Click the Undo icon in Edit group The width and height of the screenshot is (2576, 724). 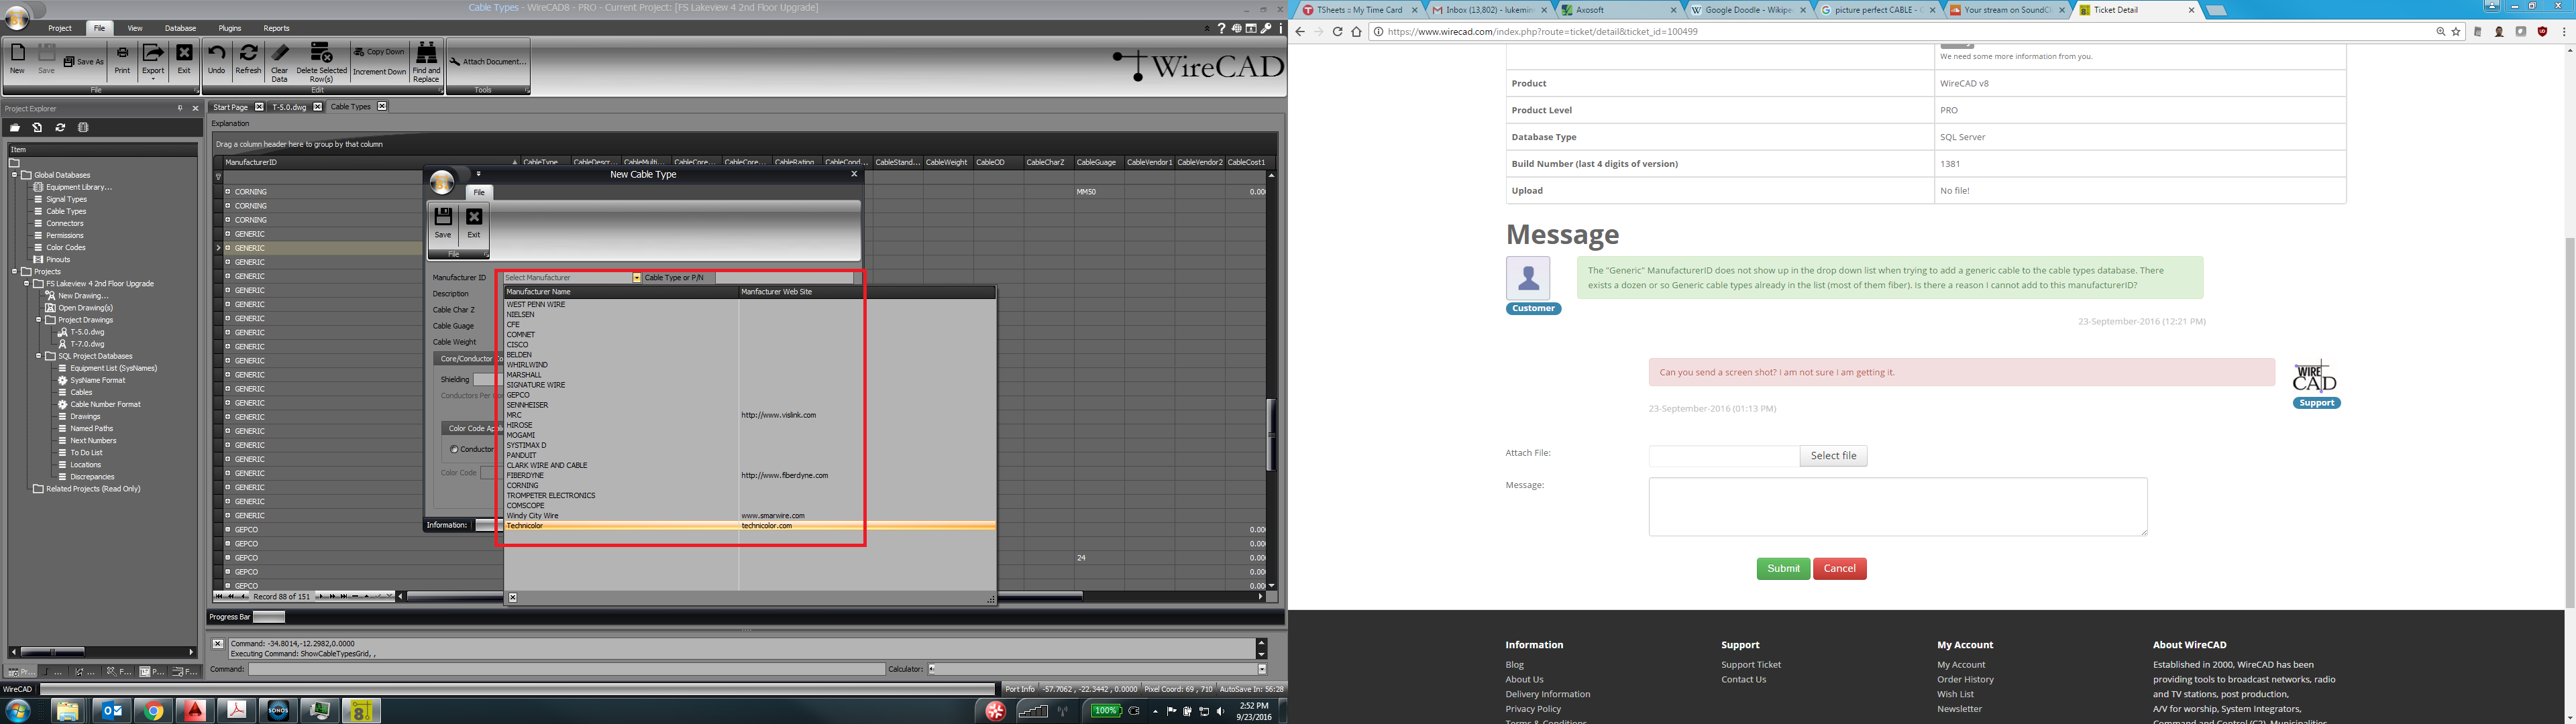click(x=216, y=59)
